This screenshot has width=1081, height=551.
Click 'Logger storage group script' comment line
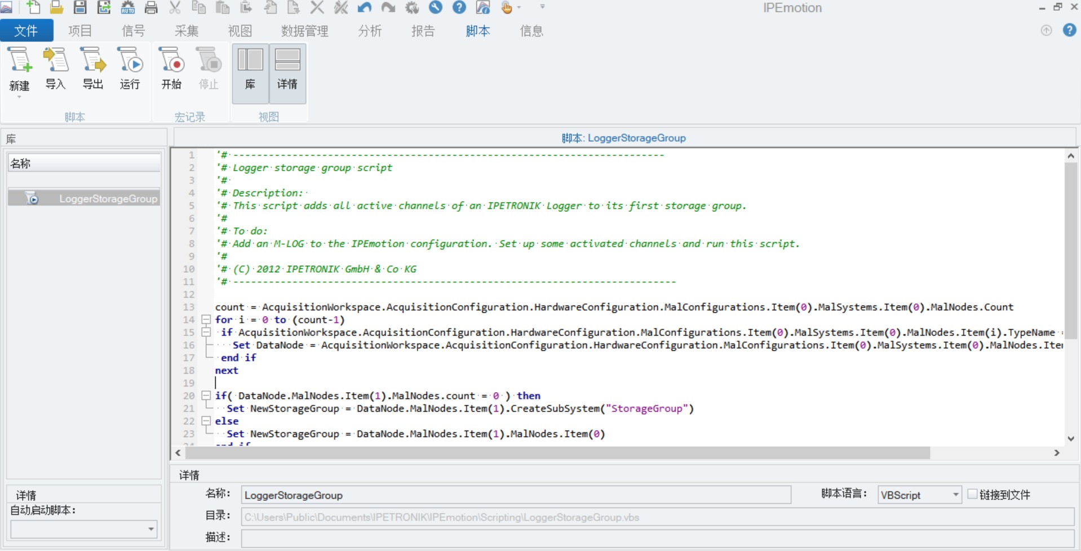(312, 167)
